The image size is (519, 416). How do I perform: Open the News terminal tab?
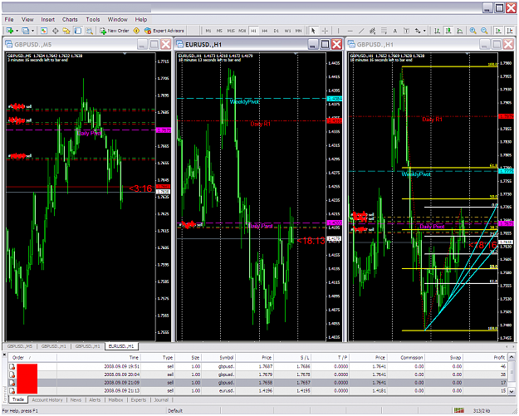tap(76, 400)
